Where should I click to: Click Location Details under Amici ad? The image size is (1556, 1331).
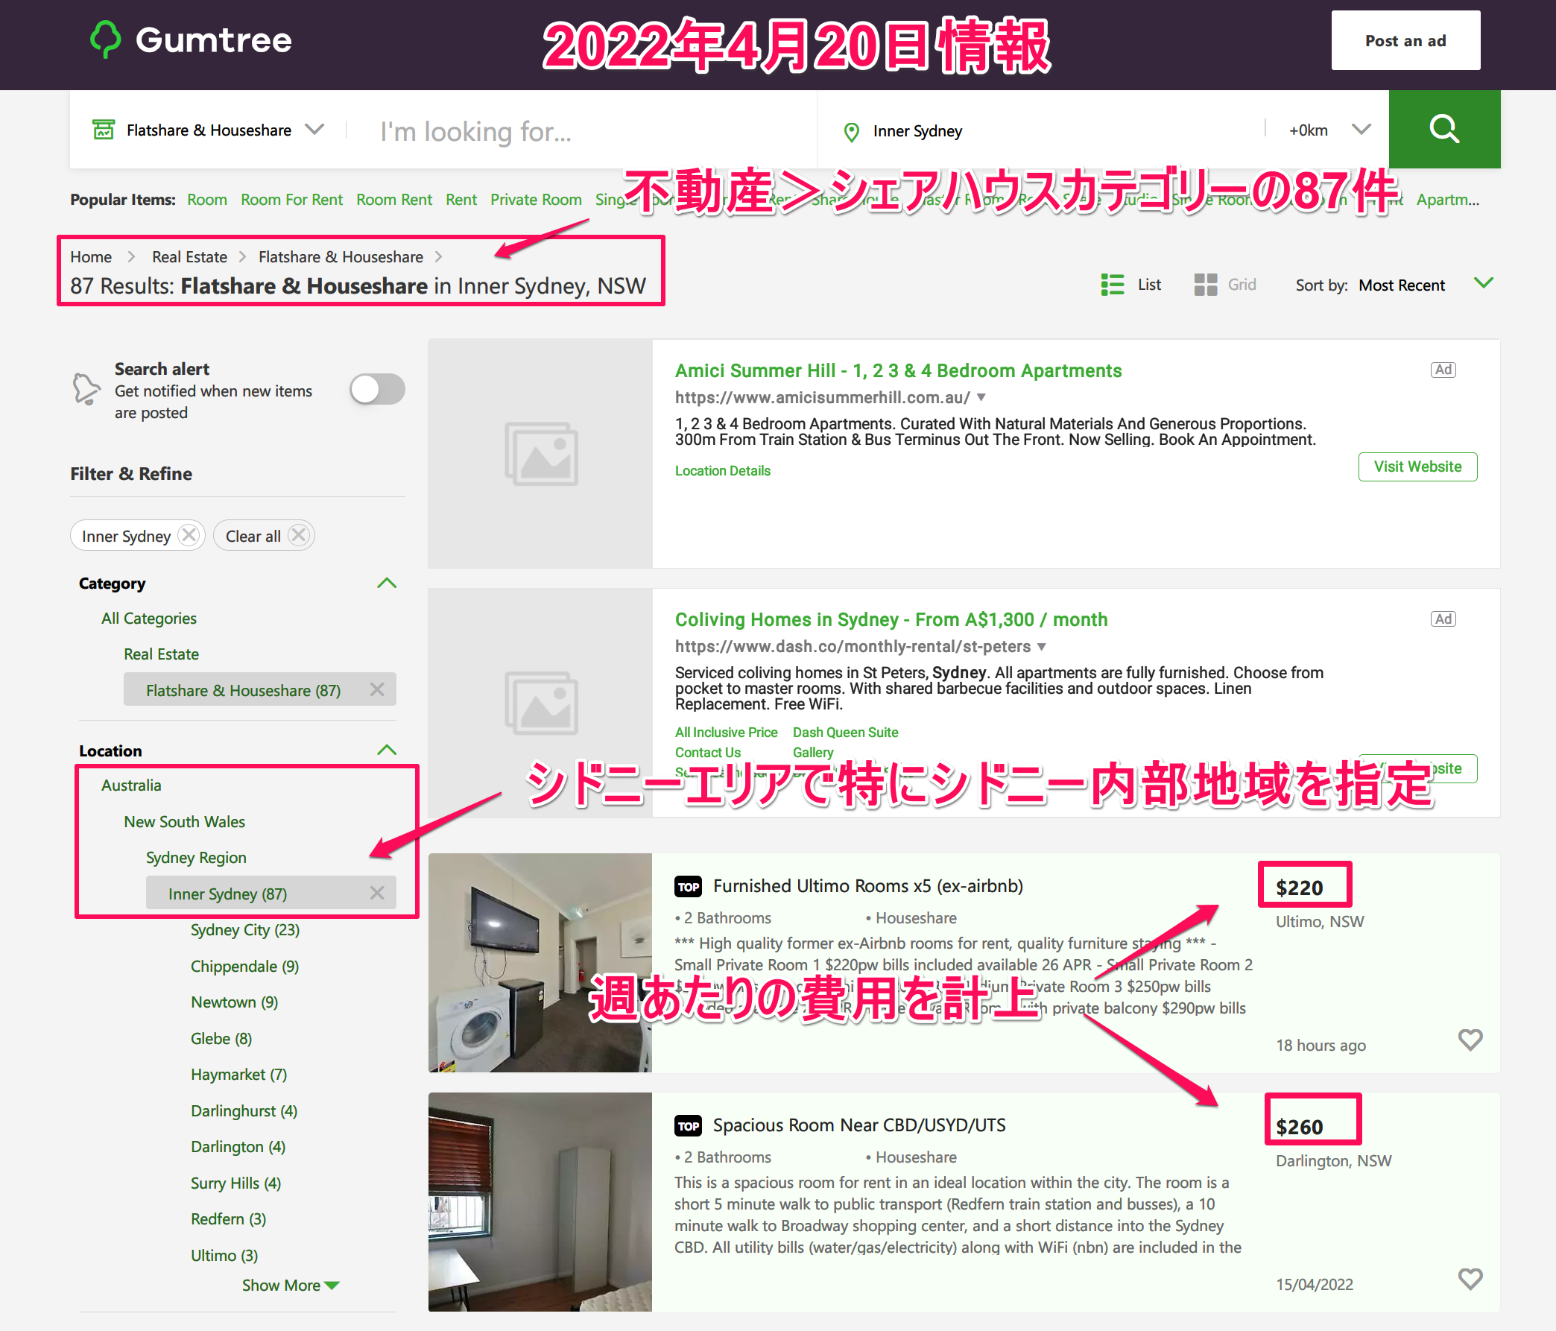[x=722, y=471]
